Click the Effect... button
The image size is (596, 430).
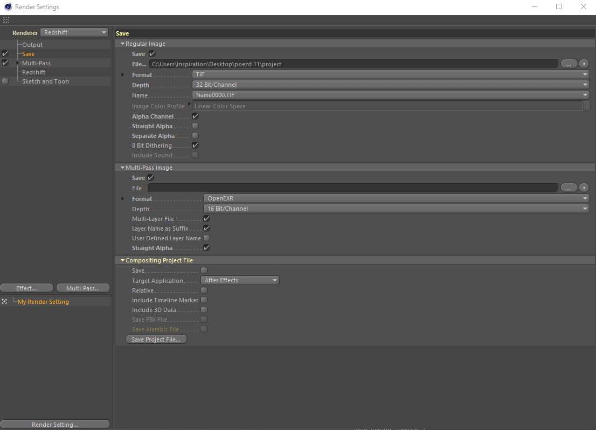click(x=26, y=288)
